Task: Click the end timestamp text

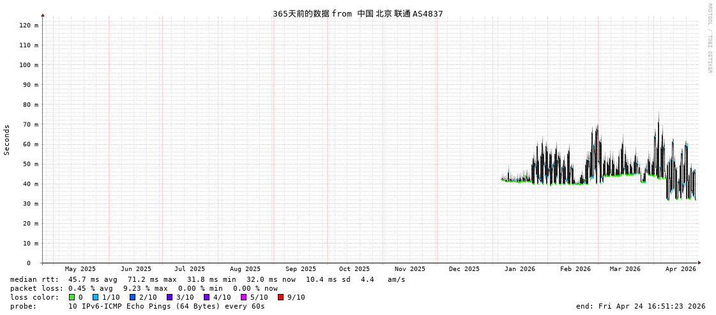Action: pos(640,306)
